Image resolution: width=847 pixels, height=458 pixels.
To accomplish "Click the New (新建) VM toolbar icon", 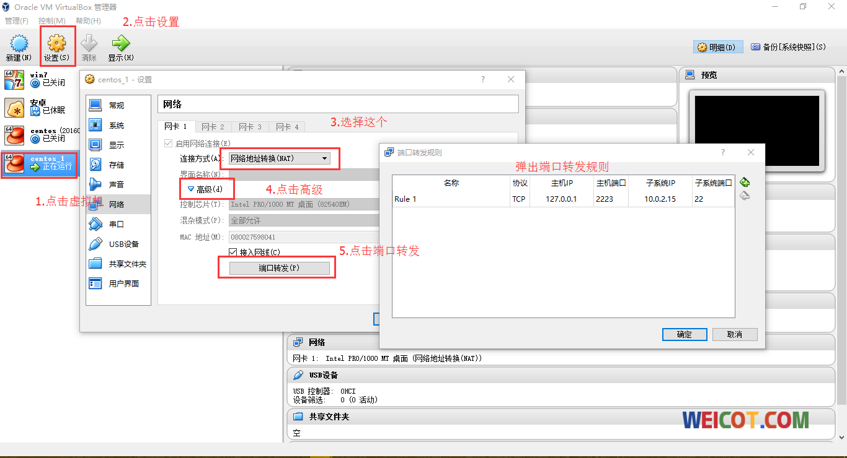I will 19,48.
